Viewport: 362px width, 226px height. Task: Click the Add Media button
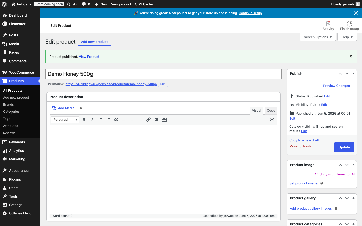[x=63, y=108]
